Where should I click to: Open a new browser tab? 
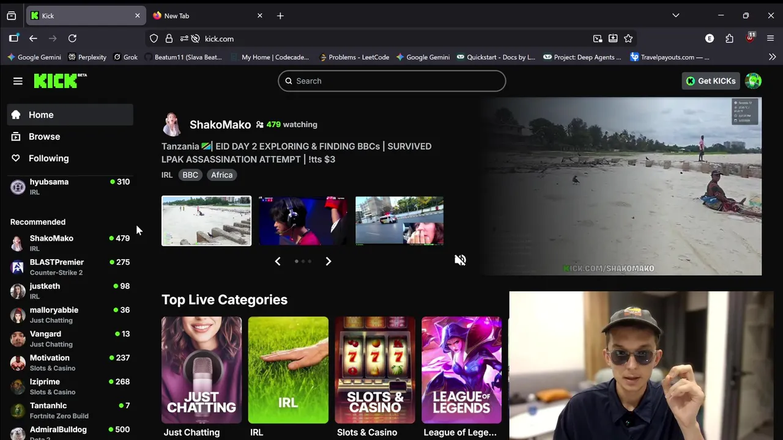(x=280, y=16)
